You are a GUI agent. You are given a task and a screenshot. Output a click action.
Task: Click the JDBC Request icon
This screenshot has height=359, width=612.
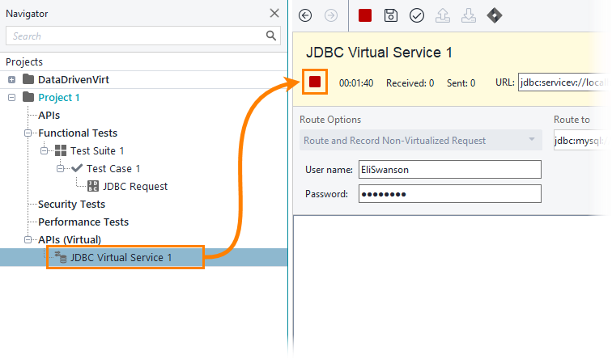point(93,186)
